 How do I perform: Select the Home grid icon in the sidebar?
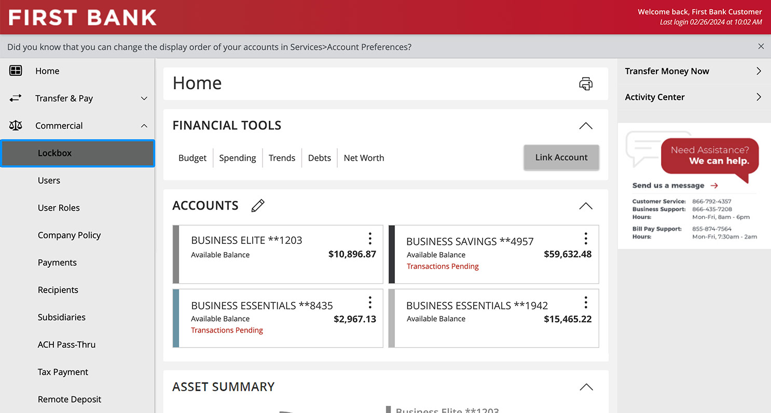click(15, 71)
